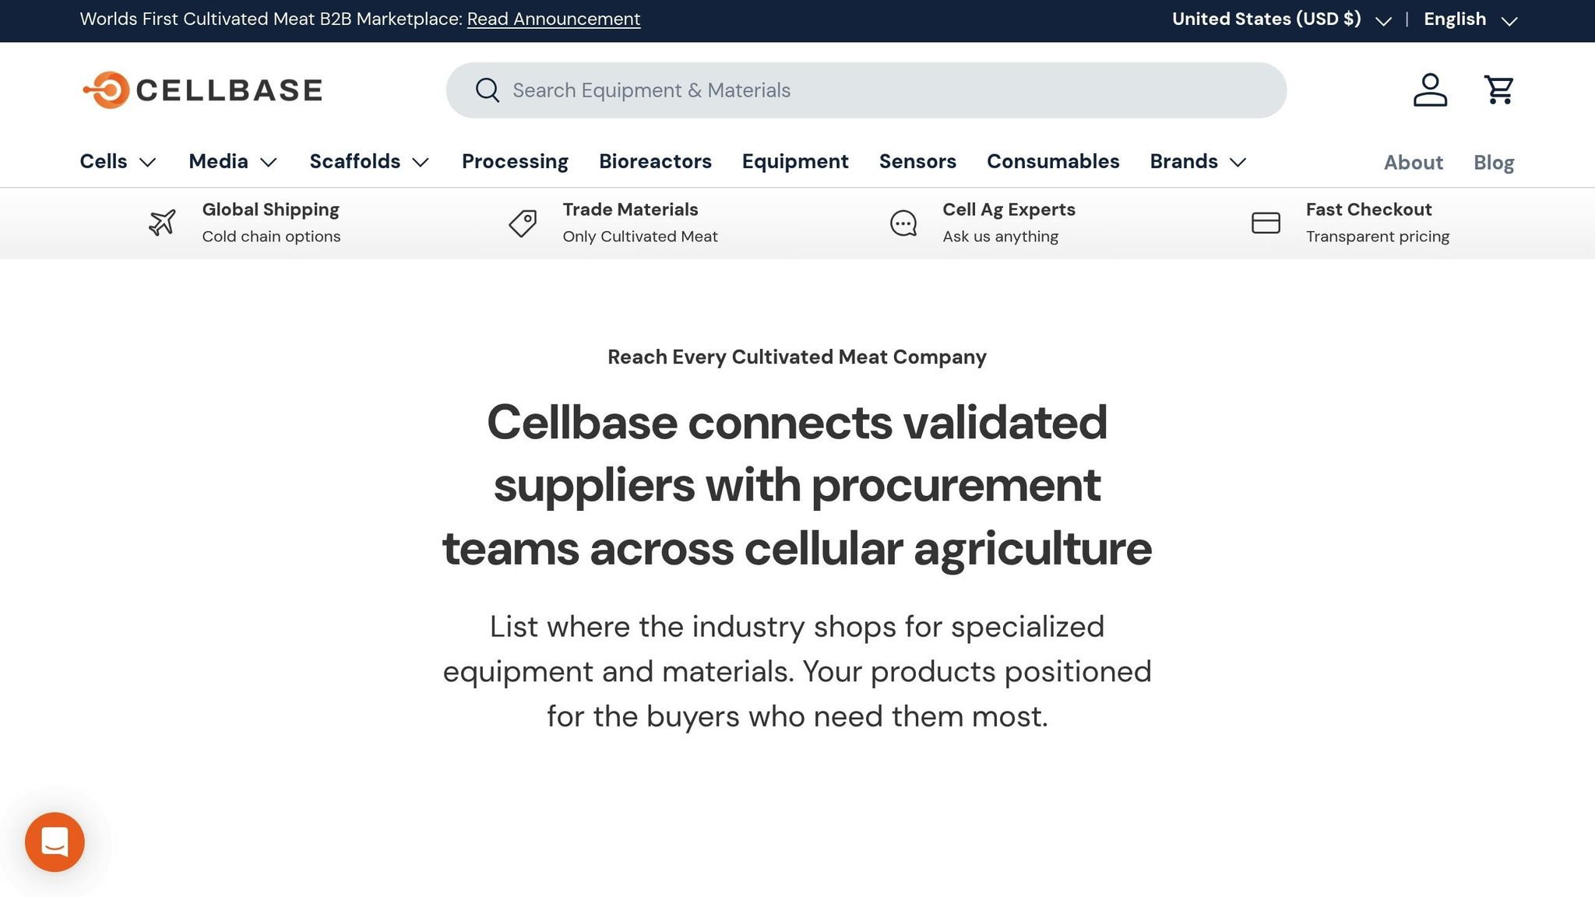Expand the Media dropdown menu
Screen dimensions: 1595x897
[231, 162]
